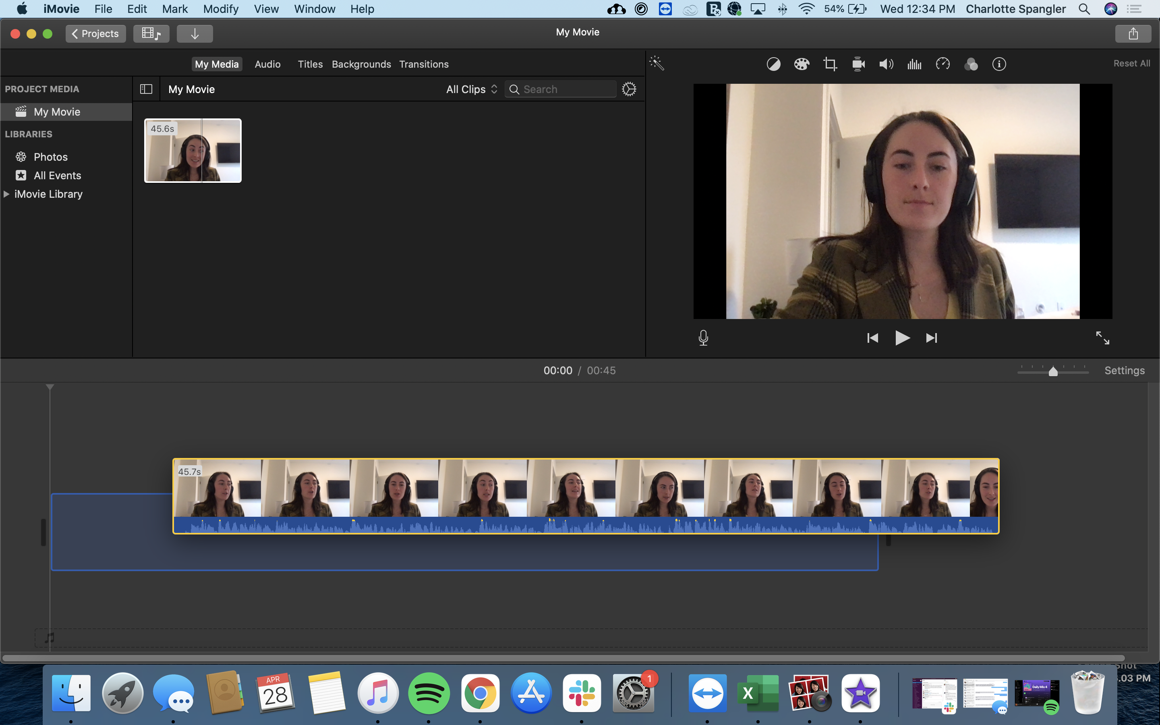Click the 45.6s media clip thumbnail
1160x725 pixels.
pos(193,151)
